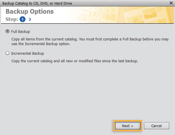This screenshot has height=135, width=175.
Task: Select the Full Backup radio button
Action: tap(8, 31)
